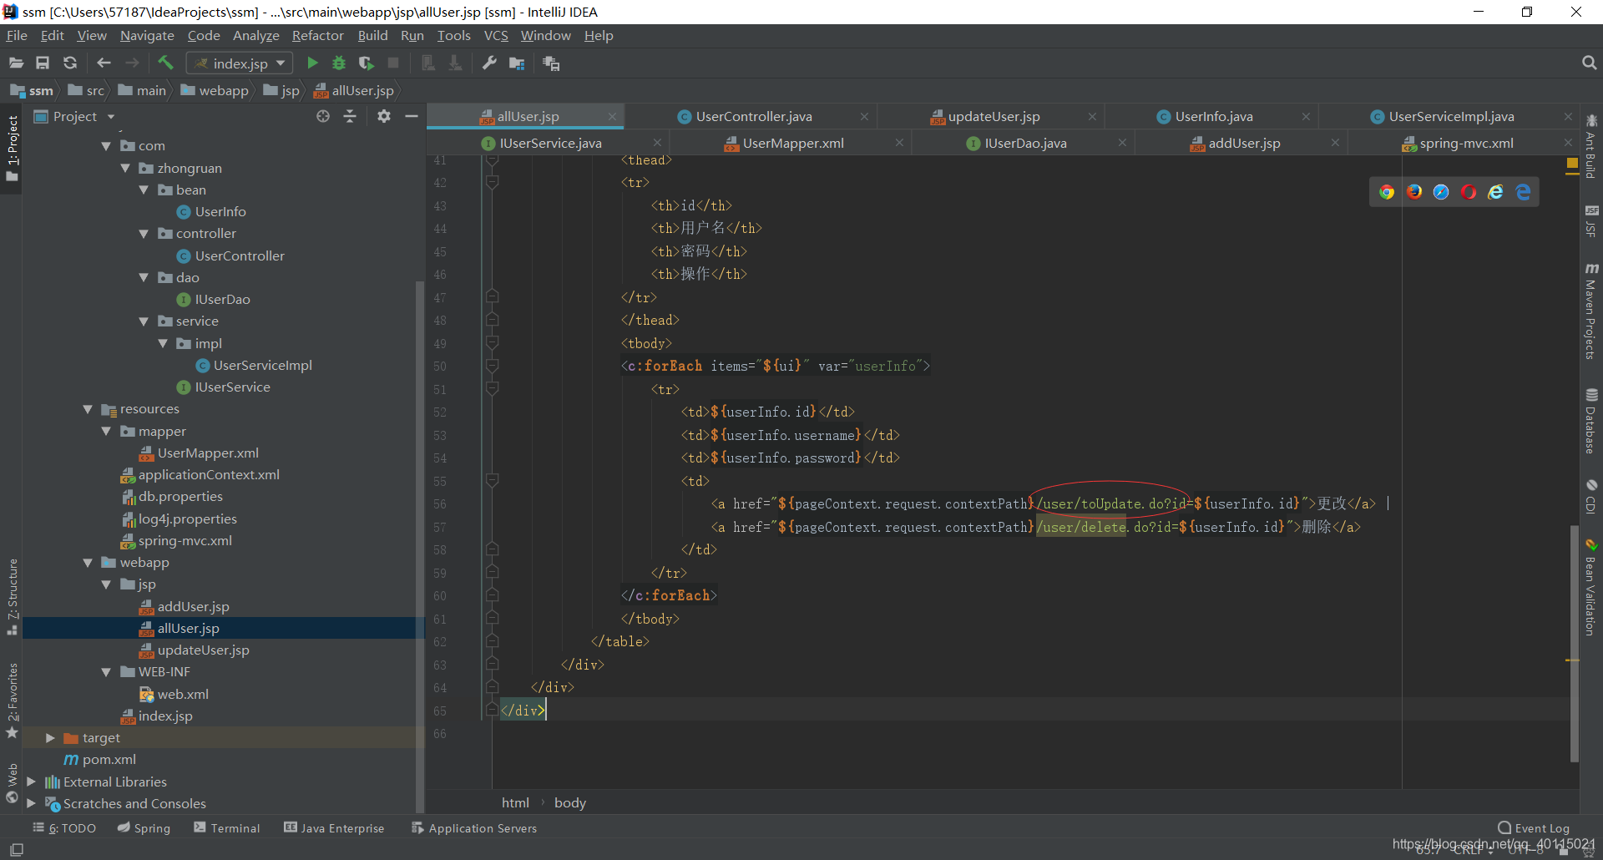Screen dimensions: 1603x860
Task: Open preview in Edge browser icon
Action: (x=1524, y=192)
